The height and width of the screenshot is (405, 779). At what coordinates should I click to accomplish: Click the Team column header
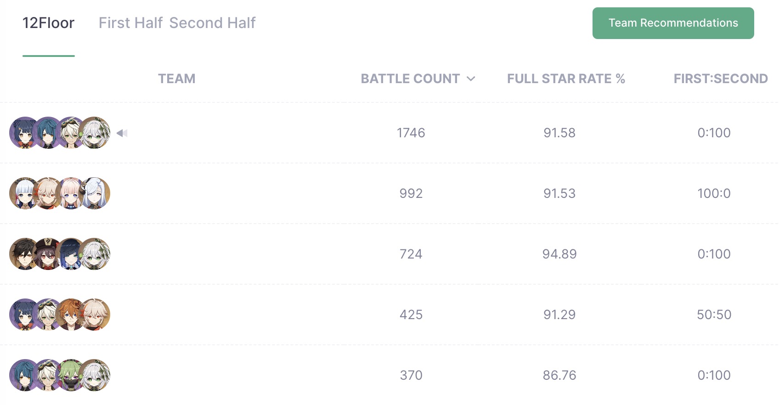point(177,79)
